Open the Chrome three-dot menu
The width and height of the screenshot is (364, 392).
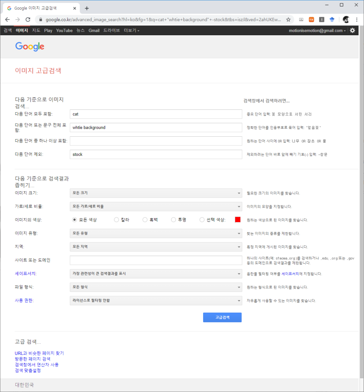click(357, 20)
